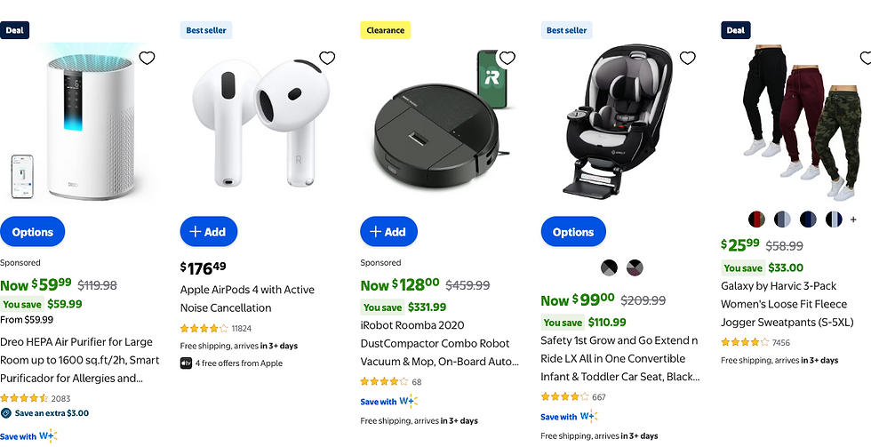Click the heart icon on Apple AirPods 4
Screen dimensions: 871x447
point(327,59)
